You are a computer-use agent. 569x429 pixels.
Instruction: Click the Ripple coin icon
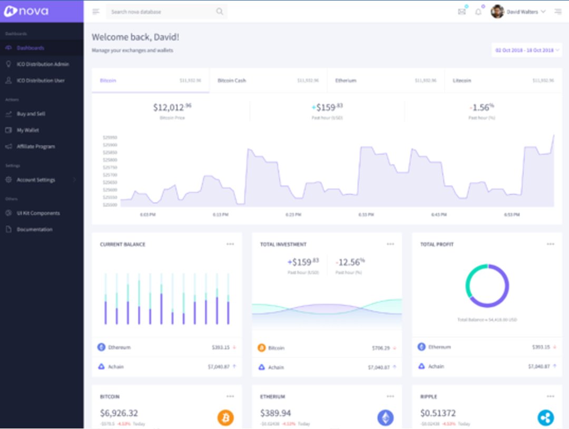(x=545, y=418)
